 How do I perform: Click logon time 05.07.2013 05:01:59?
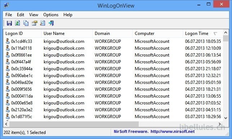pyautogui.click(x=203, y=82)
